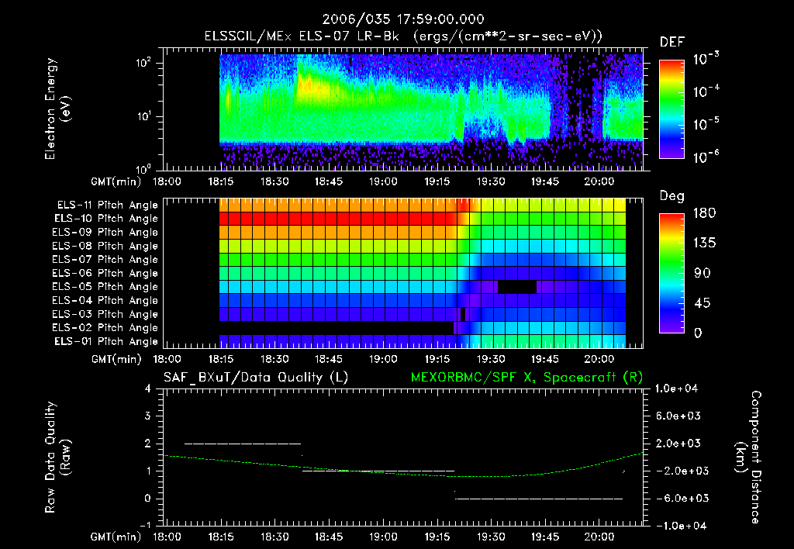This screenshot has height=549, width=794.
Task: Select the Electron Energy (eV) axis label
Action: (57, 109)
